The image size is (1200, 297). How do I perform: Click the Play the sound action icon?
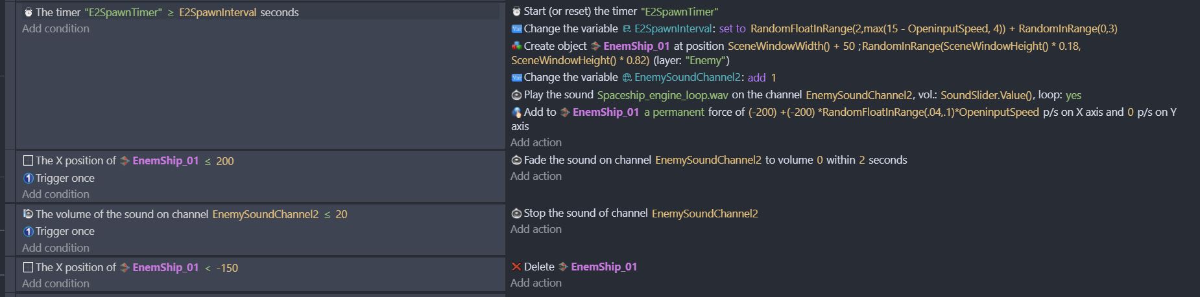516,95
